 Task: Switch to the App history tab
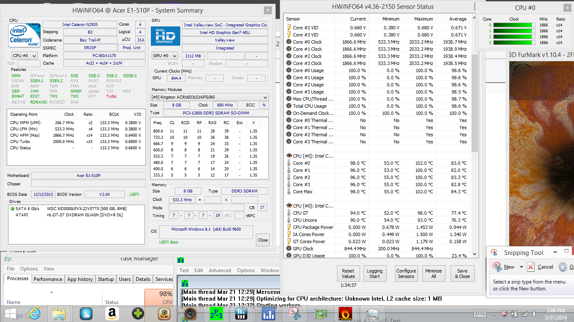[x=80, y=279]
